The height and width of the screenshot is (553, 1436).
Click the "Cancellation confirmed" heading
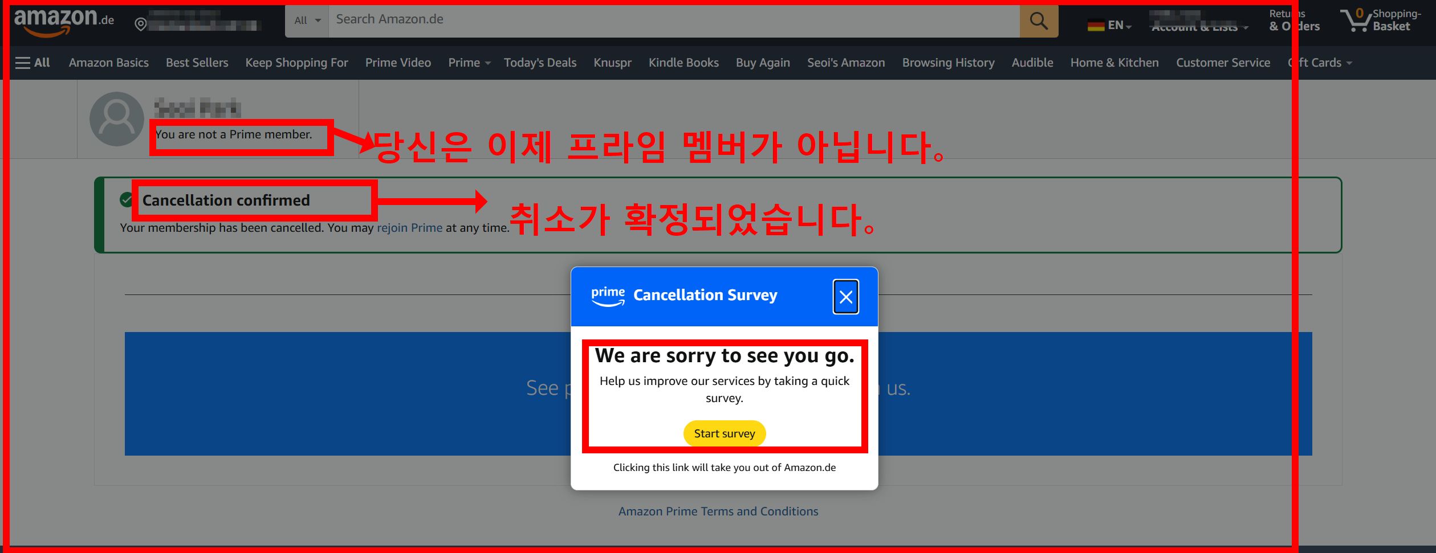coord(226,200)
